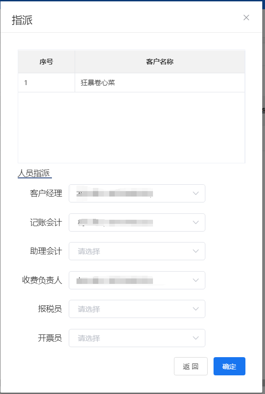Select the 客户经理 selection field
The width and height of the screenshot is (265, 394).
pyautogui.click(x=137, y=193)
